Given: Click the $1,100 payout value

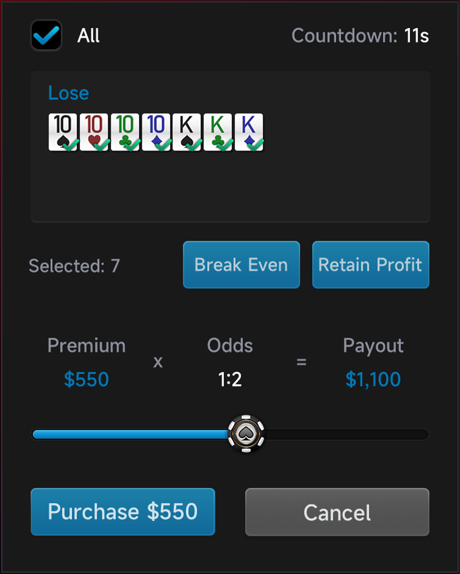Looking at the screenshot, I should (x=373, y=379).
